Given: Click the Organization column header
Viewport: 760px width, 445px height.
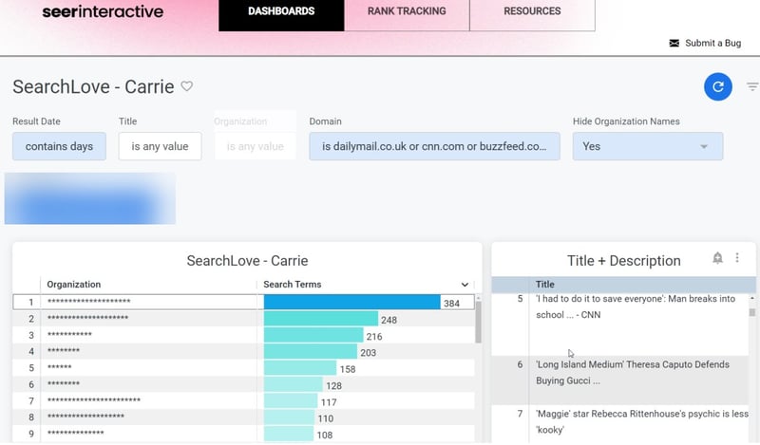Looking at the screenshot, I should 74,285.
